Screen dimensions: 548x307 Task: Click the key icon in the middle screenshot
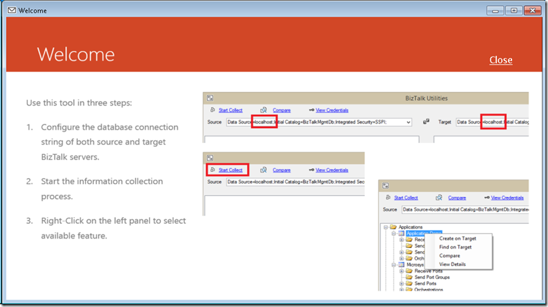pyautogui.click(x=311, y=169)
